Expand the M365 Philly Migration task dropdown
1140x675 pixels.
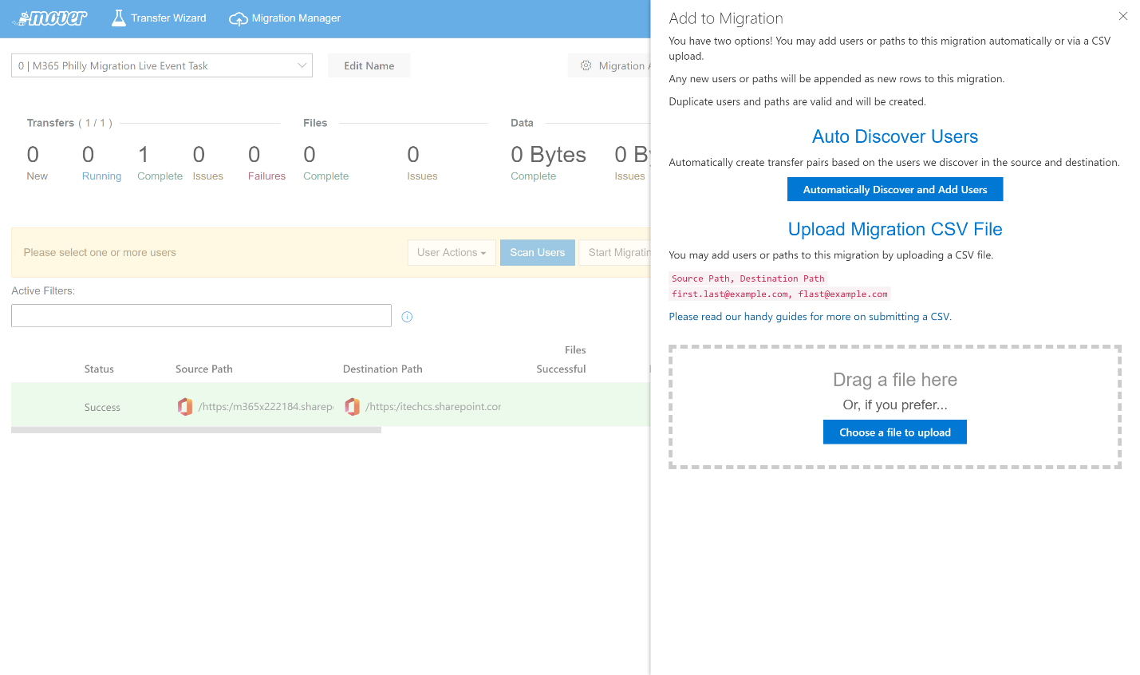pyautogui.click(x=161, y=65)
